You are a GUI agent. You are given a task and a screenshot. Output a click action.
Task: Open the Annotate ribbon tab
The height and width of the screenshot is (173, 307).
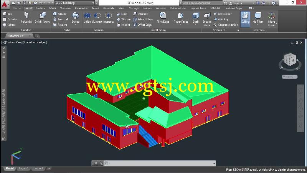point(109,8)
